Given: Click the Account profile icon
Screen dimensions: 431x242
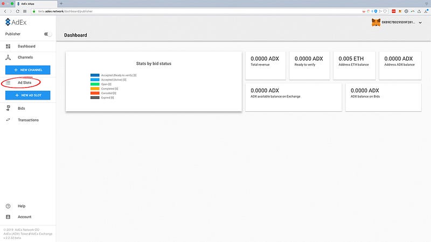Looking at the screenshot, I should click(x=8, y=217).
